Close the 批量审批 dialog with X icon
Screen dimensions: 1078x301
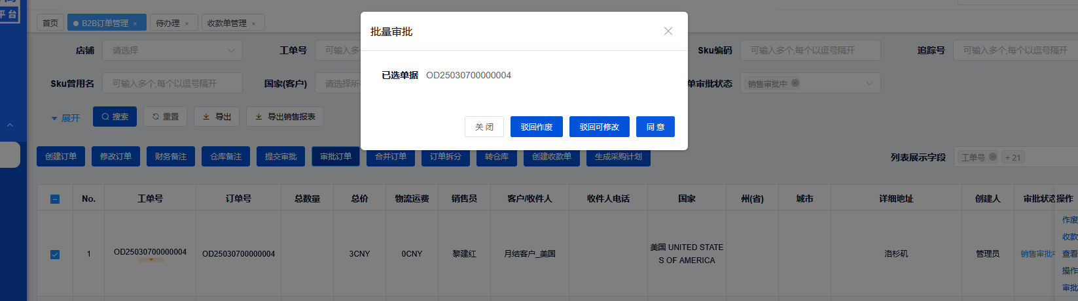[668, 31]
